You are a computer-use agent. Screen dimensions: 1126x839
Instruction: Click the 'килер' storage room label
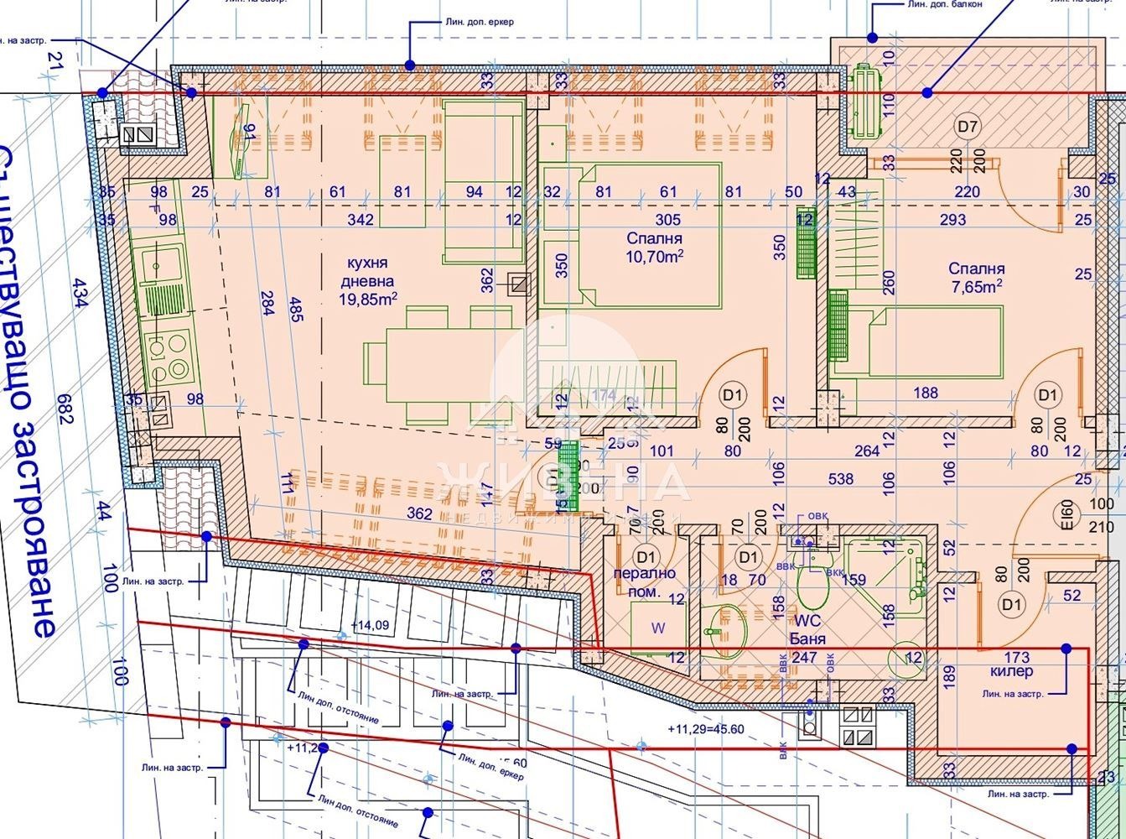tap(1010, 671)
